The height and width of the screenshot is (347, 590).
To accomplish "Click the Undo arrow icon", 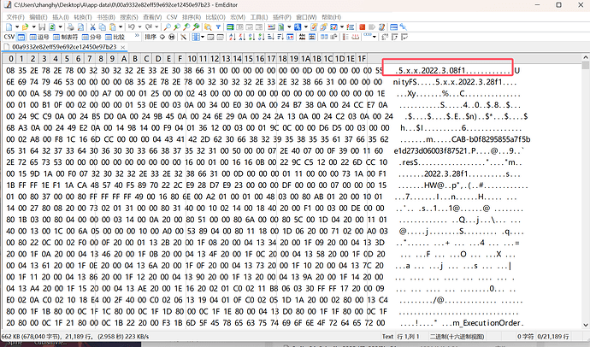I will 132,27.
